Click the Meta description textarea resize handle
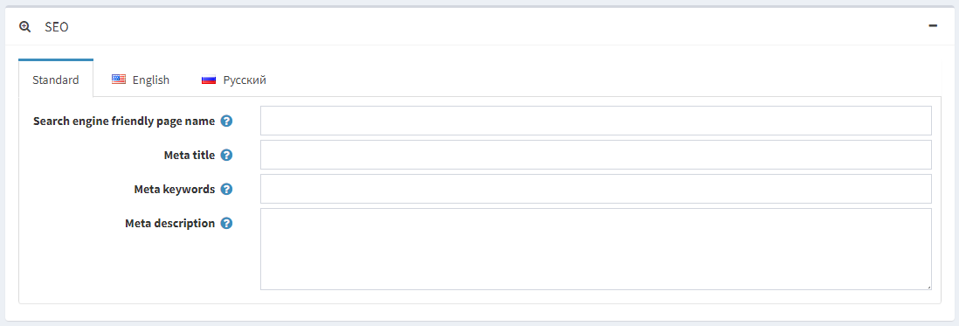Screen dimensions: 959x326 click(928, 286)
